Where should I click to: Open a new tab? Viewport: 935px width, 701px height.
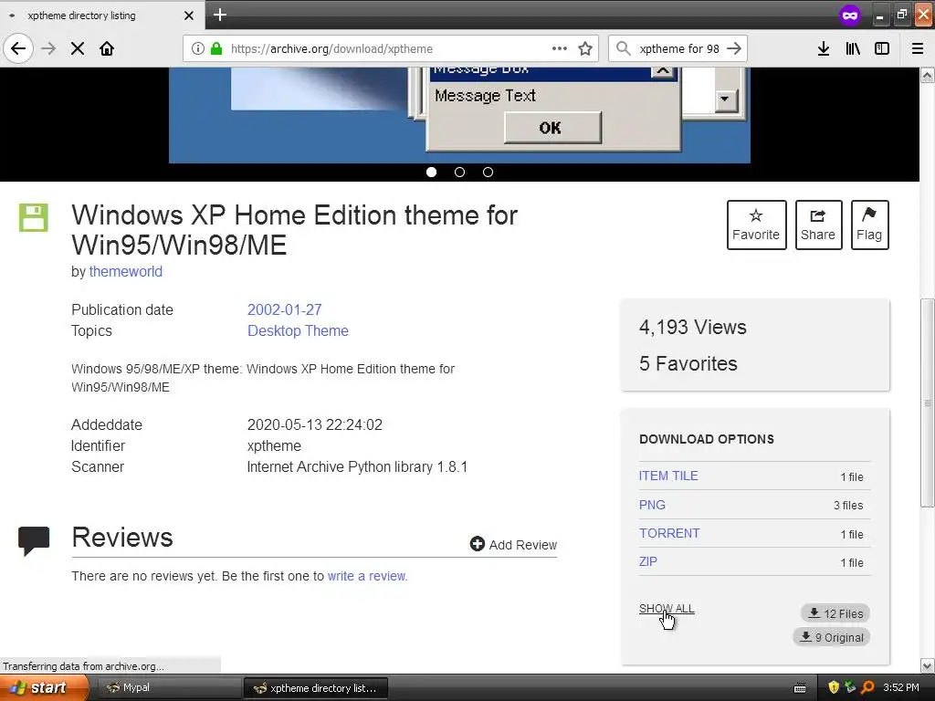pyautogui.click(x=220, y=15)
